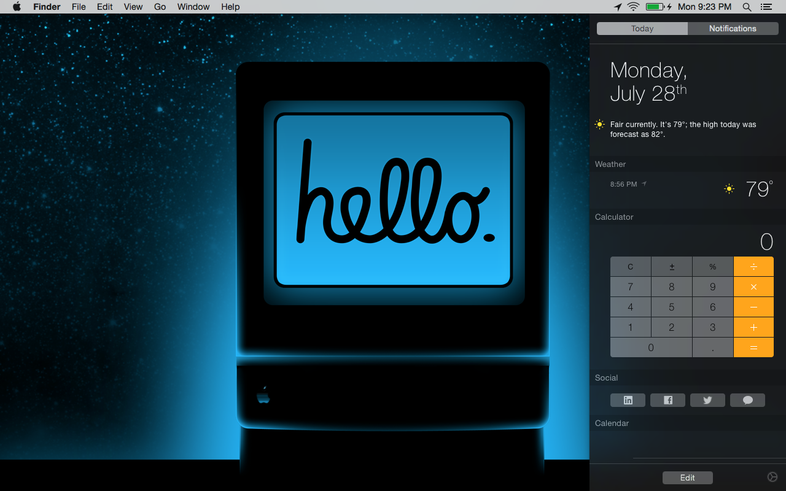Click the calculator display showing 0
This screenshot has height=491, width=786.
click(766, 242)
